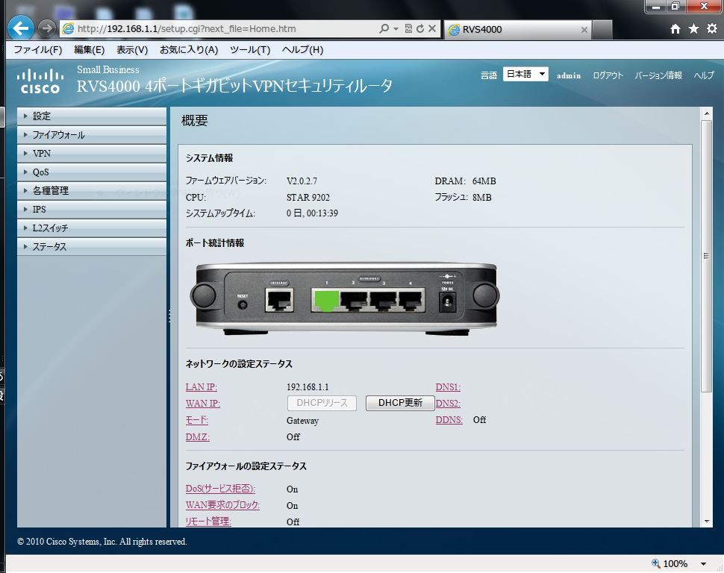Image resolution: width=724 pixels, height=573 pixels.
Task: Click uptime value 0 日, 00:13:39
Action: coord(312,213)
